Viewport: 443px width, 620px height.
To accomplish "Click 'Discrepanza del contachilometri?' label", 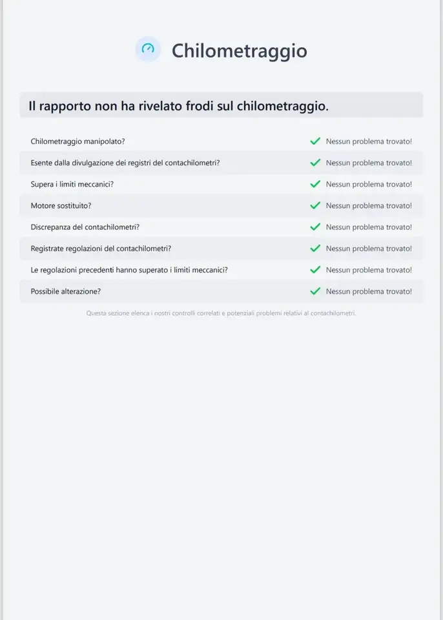I will click(85, 227).
